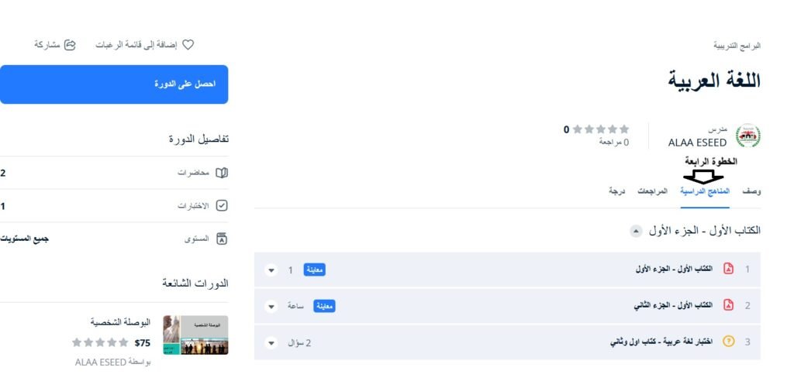Open the المراجعات reviews tab

point(652,191)
